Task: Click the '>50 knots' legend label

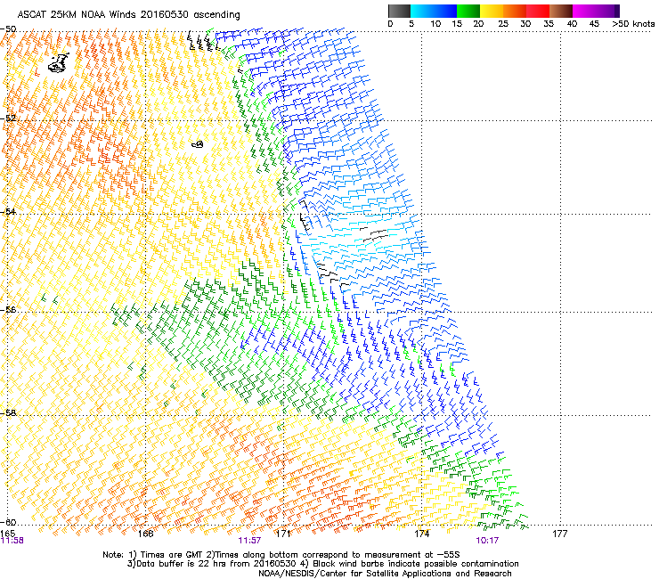Action: [x=633, y=24]
